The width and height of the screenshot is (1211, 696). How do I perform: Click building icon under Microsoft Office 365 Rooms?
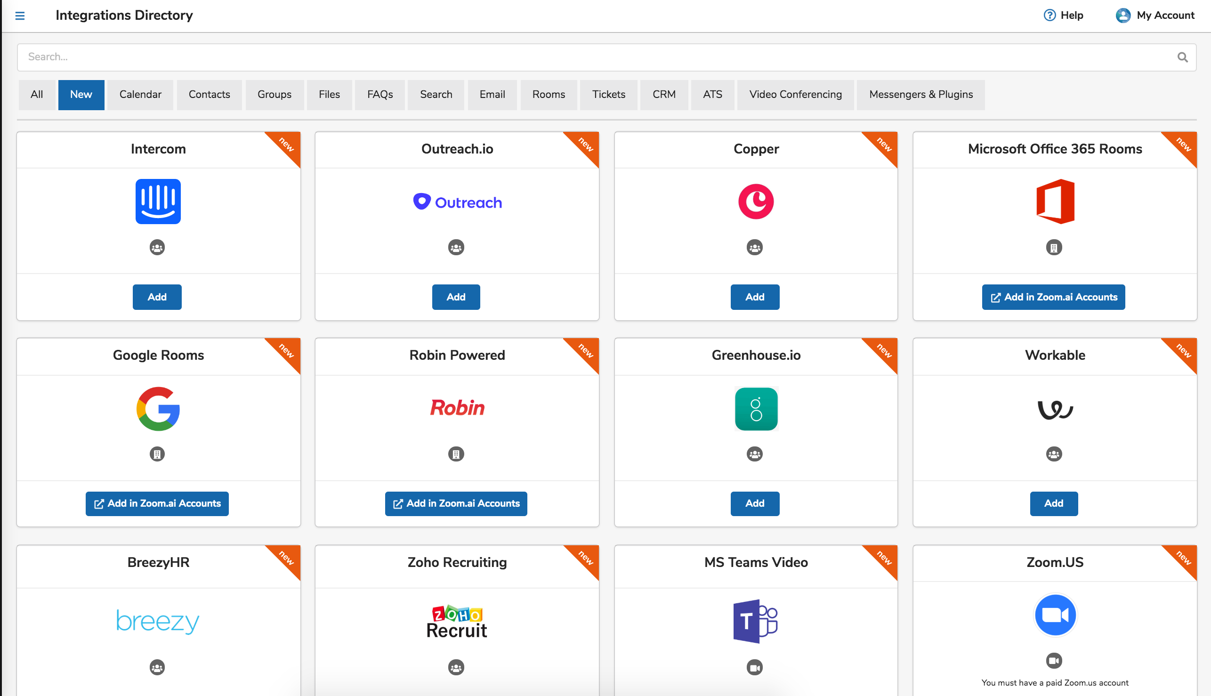tap(1054, 247)
